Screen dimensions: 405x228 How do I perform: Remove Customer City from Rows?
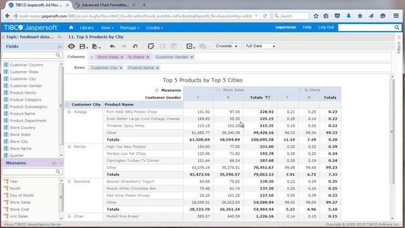coord(121,68)
